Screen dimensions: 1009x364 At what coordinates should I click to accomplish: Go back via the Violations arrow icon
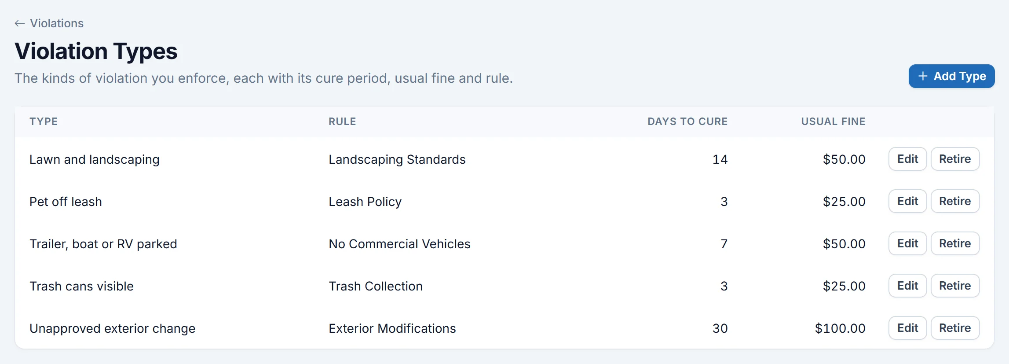(19, 23)
